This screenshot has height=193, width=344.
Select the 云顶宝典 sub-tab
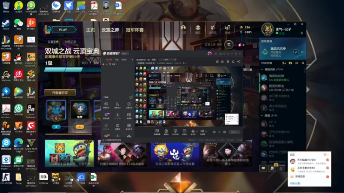[x=53, y=42]
